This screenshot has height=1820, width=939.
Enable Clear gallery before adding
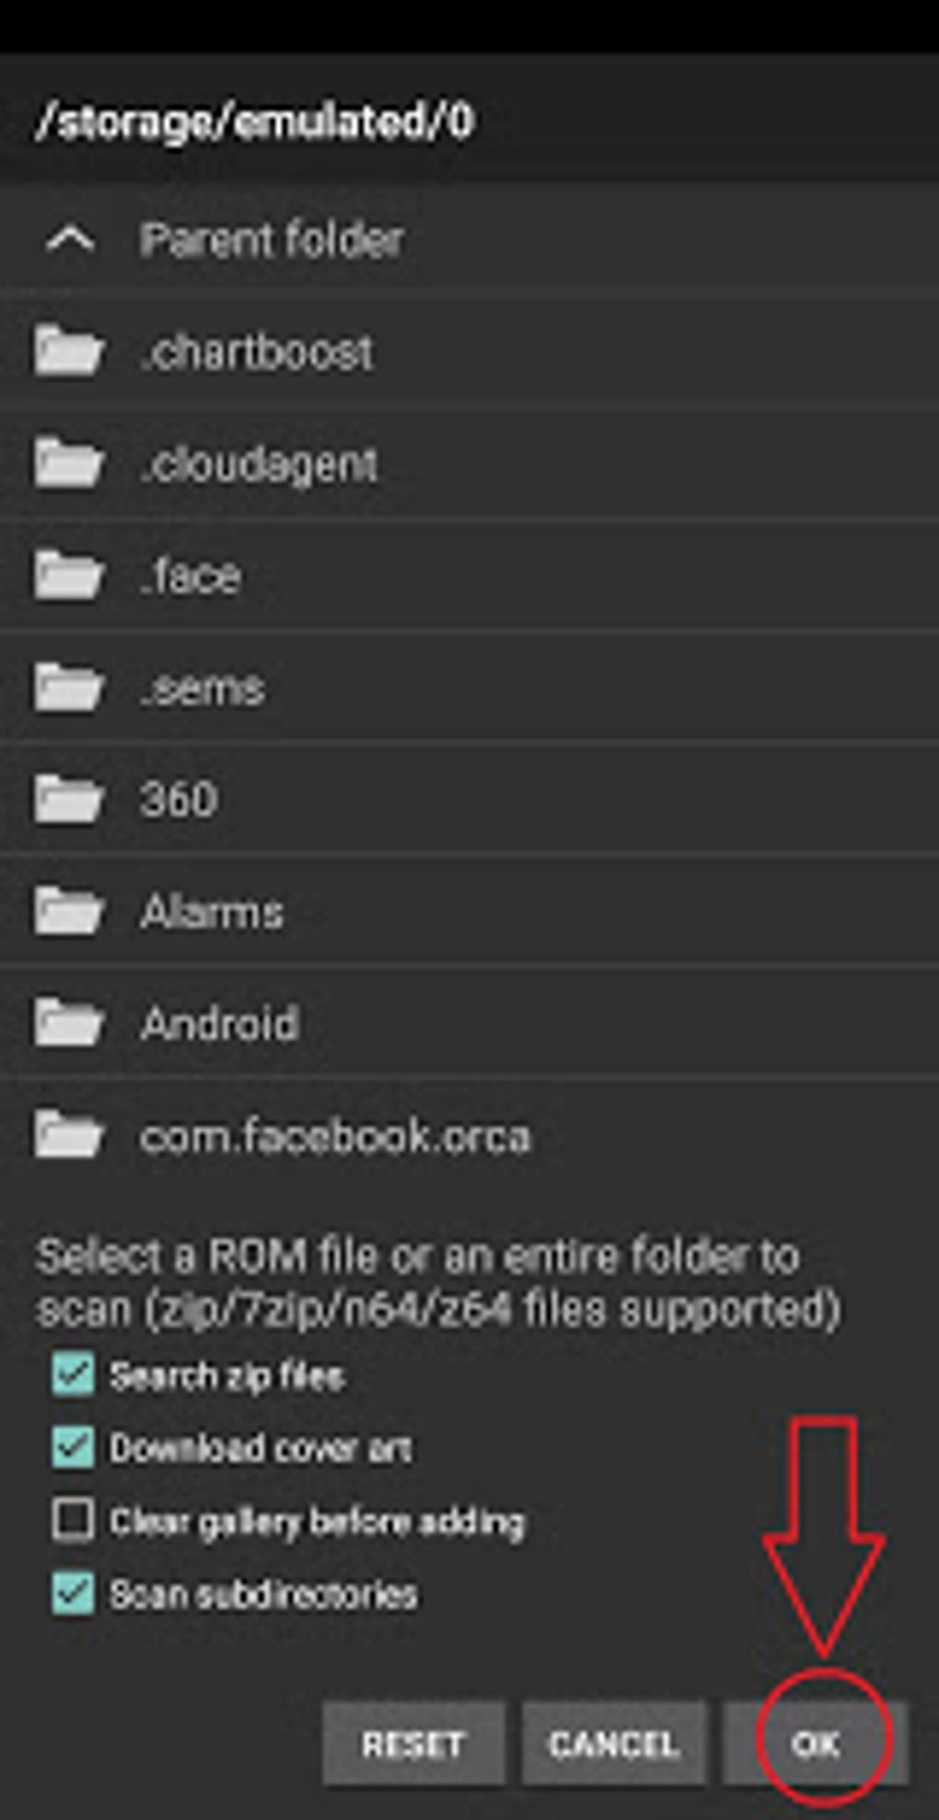click(73, 1521)
